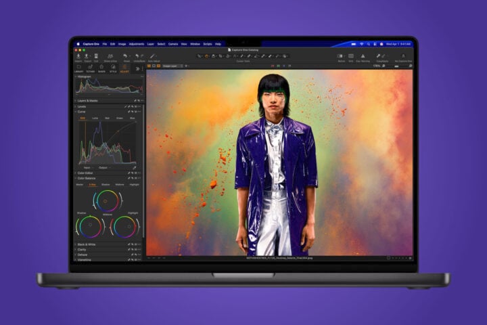Click the add layer plus icon
Viewport: 487px width, 325px height.
[x=186, y=66]
